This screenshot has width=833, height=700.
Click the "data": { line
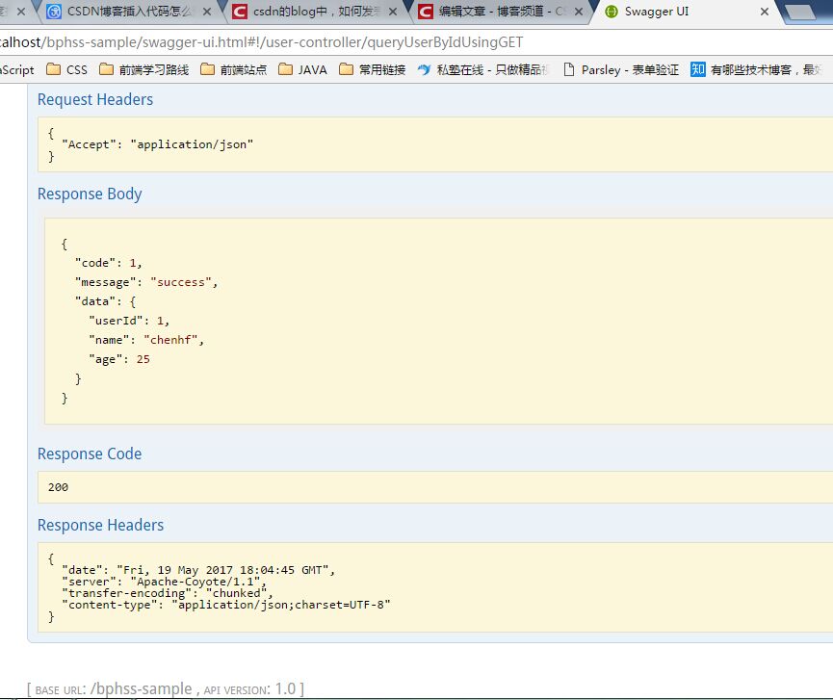tap(106, 301)
